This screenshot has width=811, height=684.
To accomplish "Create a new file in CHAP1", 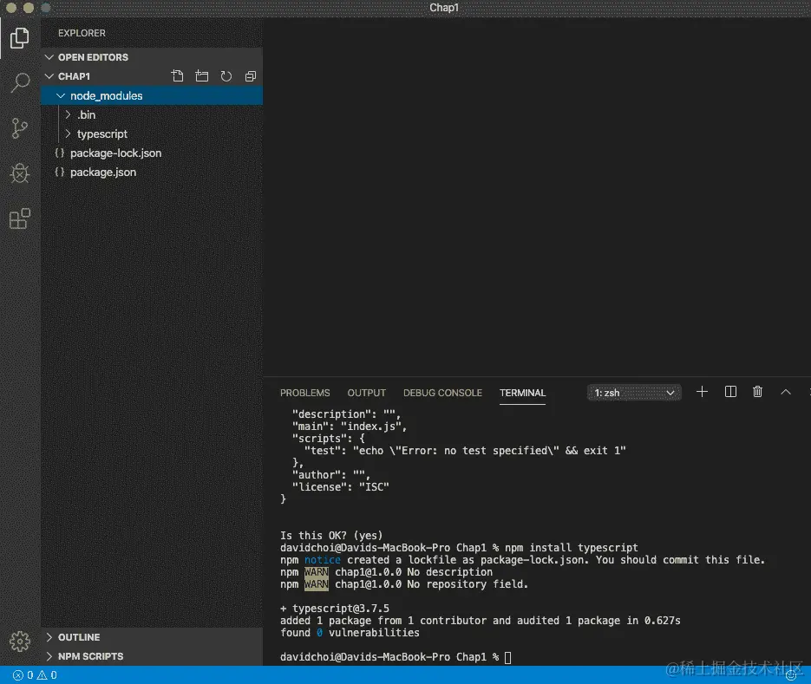I will click(x=177, y=76).
